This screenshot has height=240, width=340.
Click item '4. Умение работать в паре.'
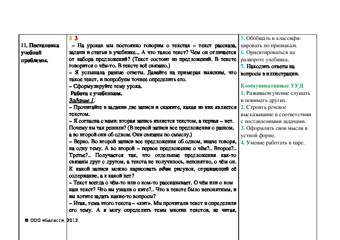[x=273, y=143]
